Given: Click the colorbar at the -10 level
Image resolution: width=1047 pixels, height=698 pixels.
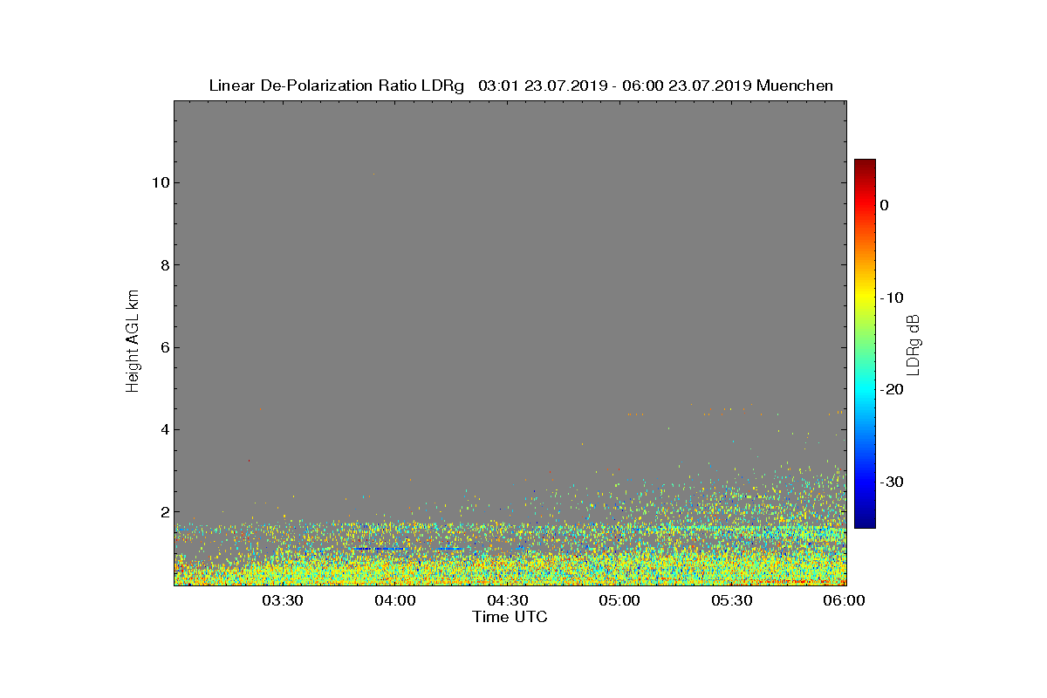Looking at the screenshot, I should coord(865,298).
